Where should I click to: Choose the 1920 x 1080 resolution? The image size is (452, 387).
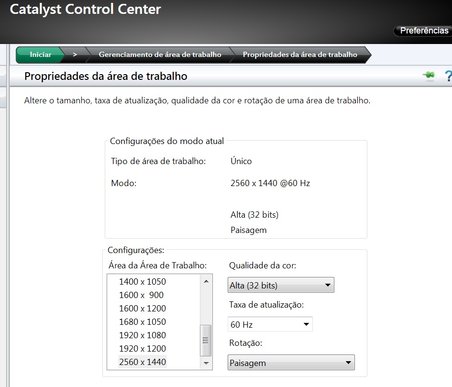tap(143, 335)
